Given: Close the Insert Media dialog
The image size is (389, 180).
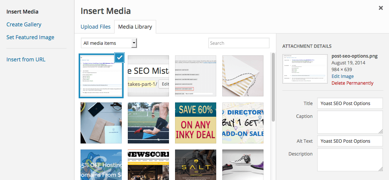Looking at the screenshot, I should 381,8.
